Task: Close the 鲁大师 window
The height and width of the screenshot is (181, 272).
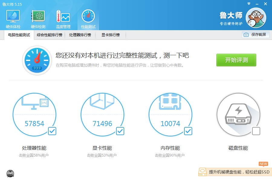Action: click(x=265, y=4)
